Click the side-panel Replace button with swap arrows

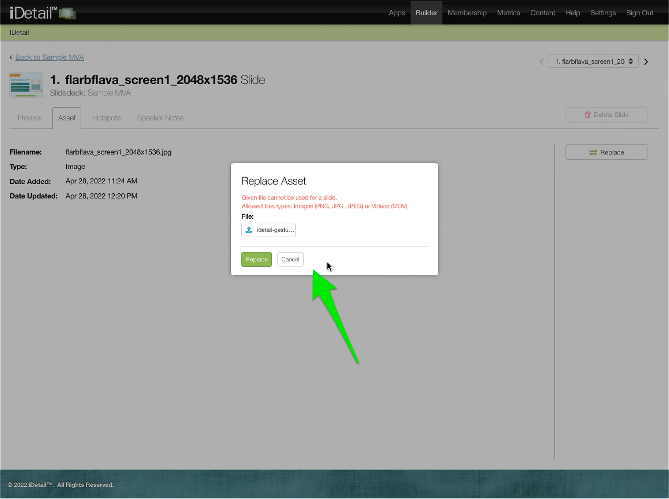point(606,152)
